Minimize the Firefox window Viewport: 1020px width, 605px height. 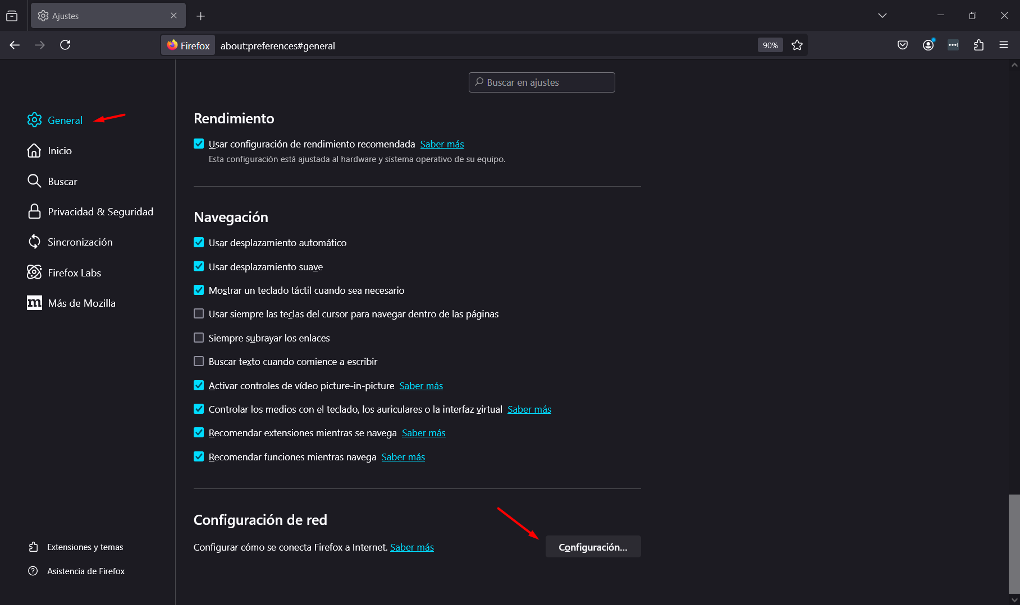(x=941, y=16)
